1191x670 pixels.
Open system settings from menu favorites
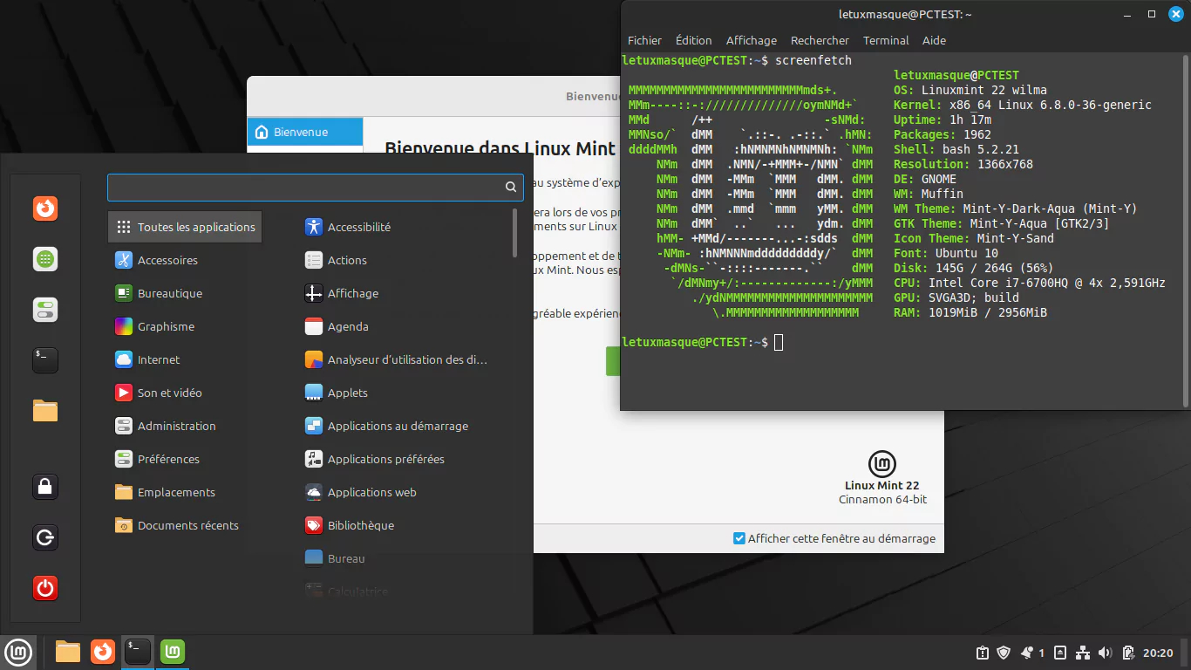point(45,310)
